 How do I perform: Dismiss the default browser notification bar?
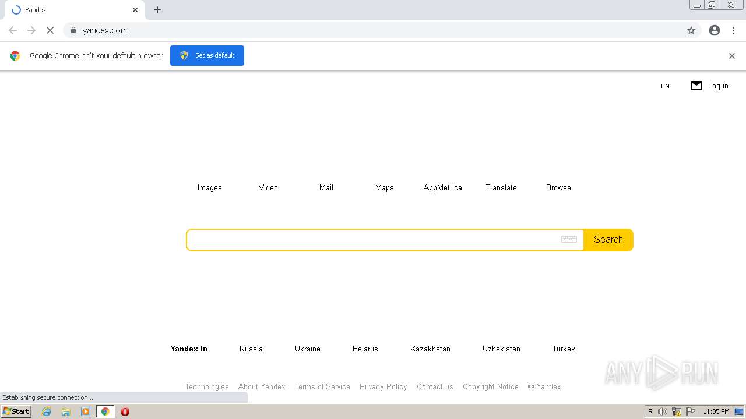tap(732, 56)
